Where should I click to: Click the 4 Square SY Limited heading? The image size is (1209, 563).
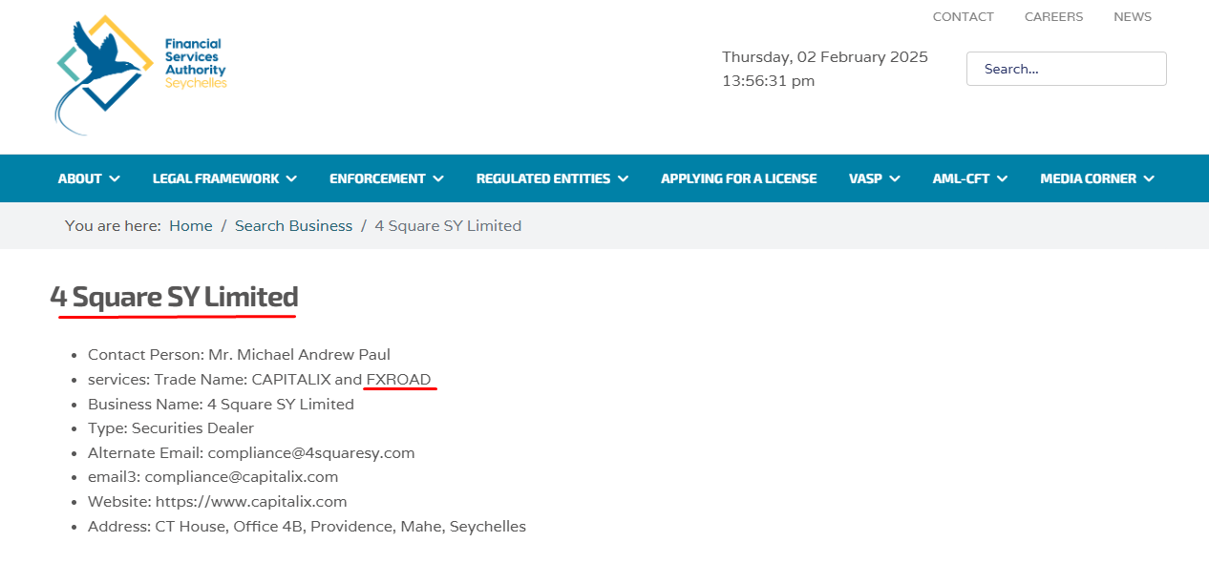(x=175, y=297)
